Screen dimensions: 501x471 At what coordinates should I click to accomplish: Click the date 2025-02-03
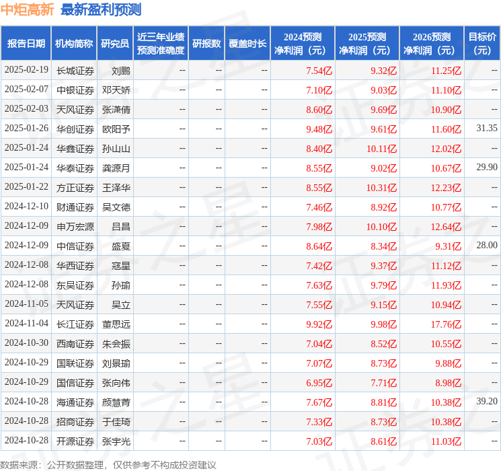coord(26,109)
